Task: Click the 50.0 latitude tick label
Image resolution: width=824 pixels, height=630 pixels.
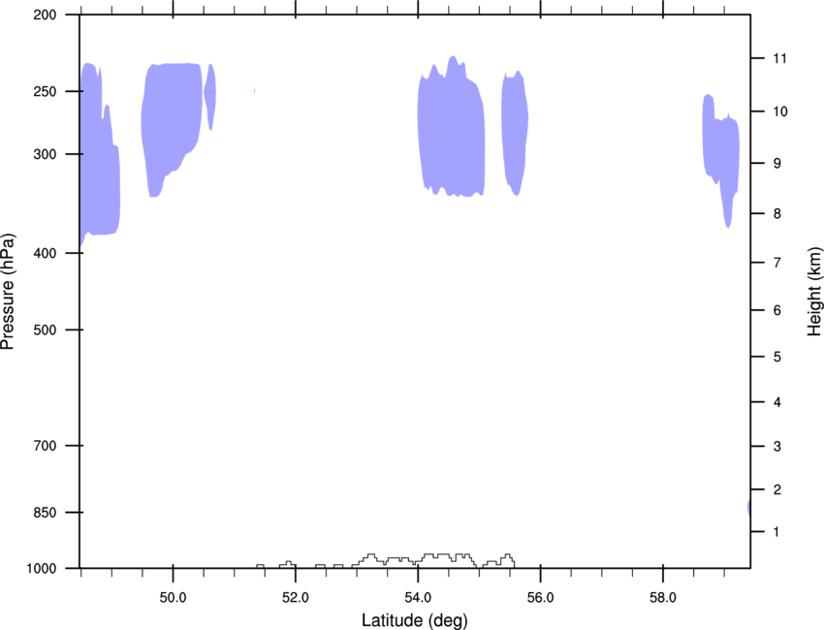Action: [173, 597]
